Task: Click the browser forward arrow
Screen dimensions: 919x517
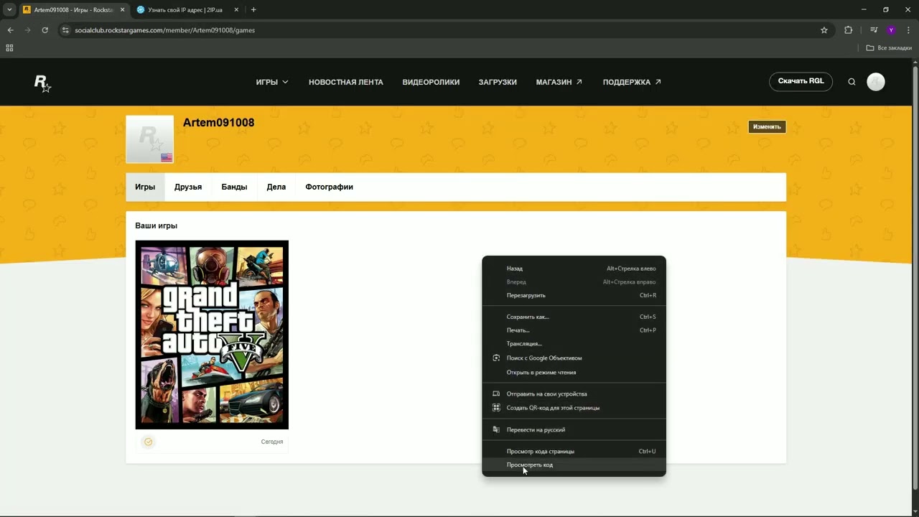Action: (x=28, y=30)
